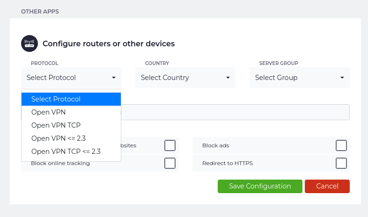This screenshot has height=217, width=368.
Task: Open the Protocol dropdown
Action: 71,78
